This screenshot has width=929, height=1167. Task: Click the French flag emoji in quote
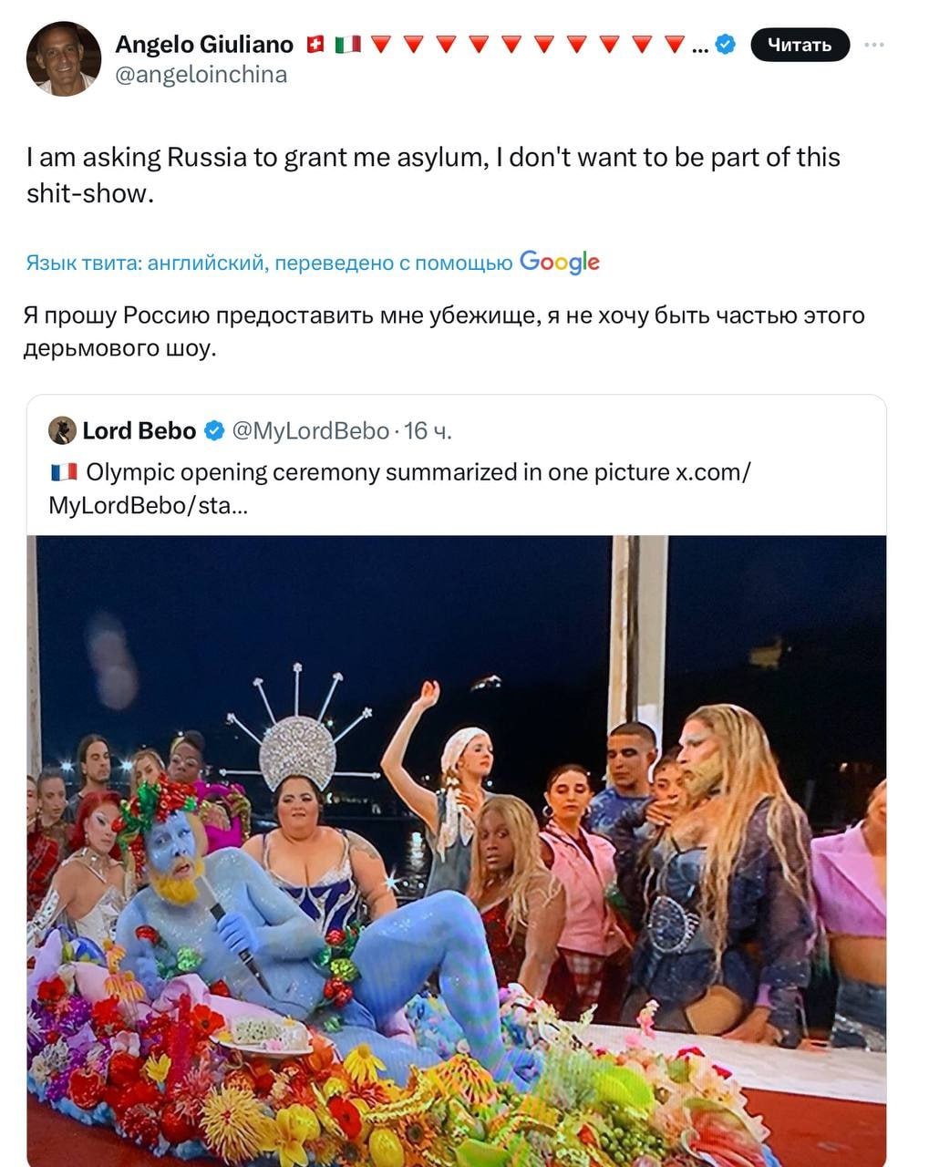click(x=64, y=472)
